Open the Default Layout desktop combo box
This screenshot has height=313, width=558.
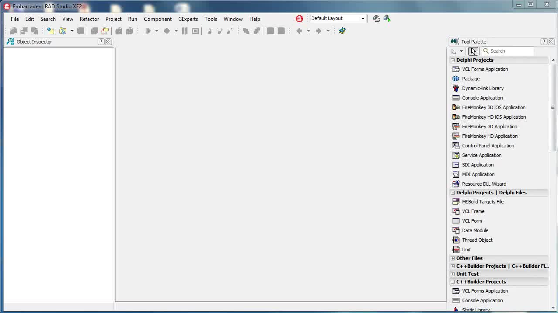[338, 18]
